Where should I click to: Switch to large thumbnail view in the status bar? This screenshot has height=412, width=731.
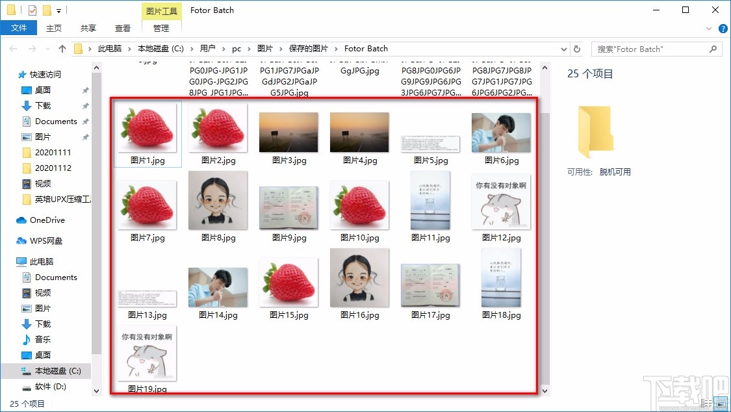(x=720, y=403)
